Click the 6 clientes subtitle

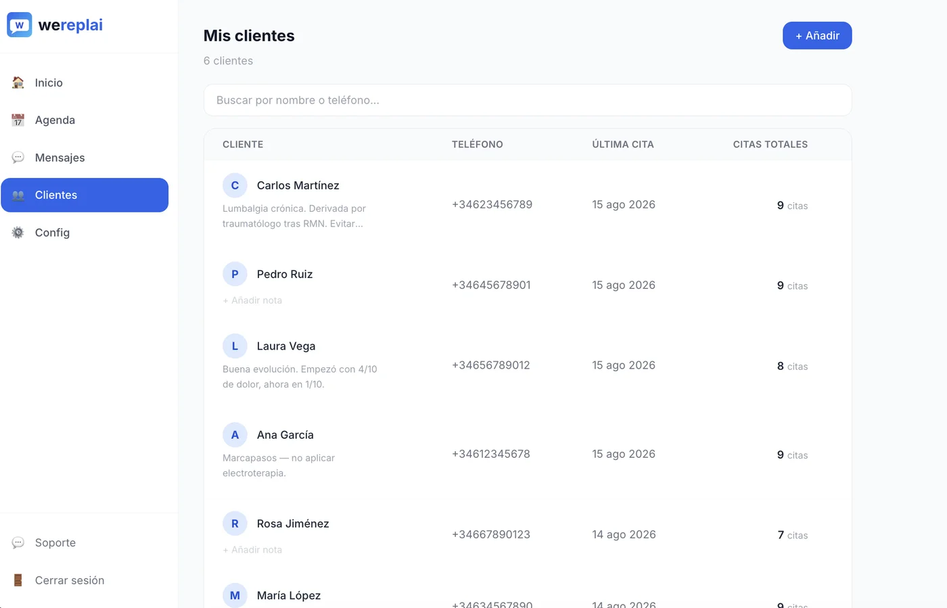tap(228, 61)
